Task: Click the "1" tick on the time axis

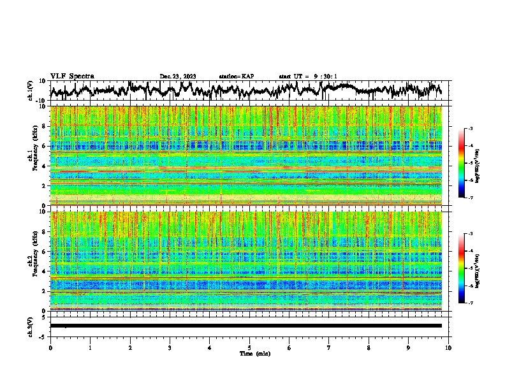Action: coord(90,348)
